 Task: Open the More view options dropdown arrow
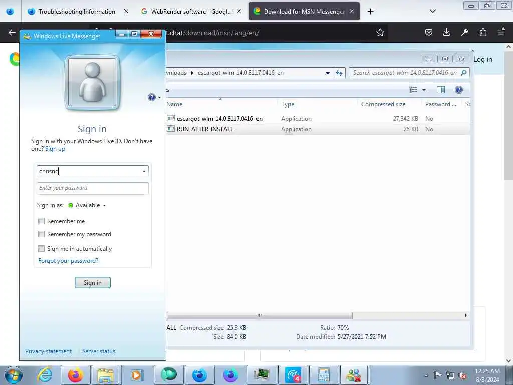point(424,90)
